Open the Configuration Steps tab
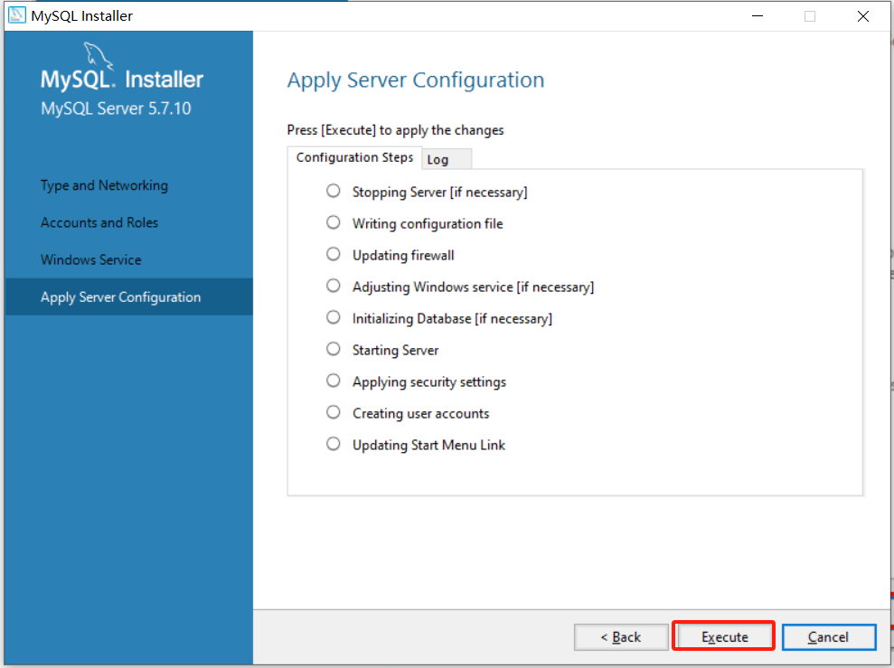Screen dimensions: 894x668 click(x=354, y=157)
